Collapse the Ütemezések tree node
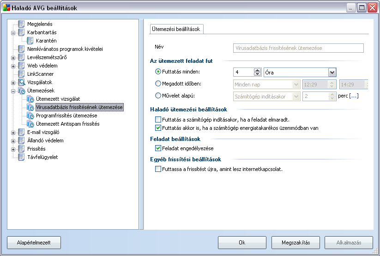The height and width of the screenshot is (256, 380). [13, 91]
